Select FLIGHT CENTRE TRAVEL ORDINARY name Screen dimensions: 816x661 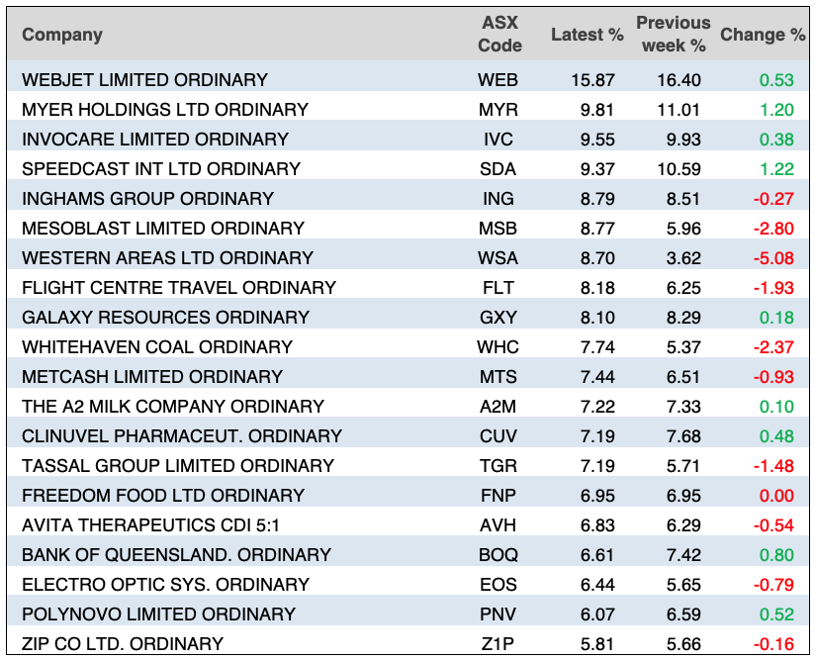click(179, 288)
